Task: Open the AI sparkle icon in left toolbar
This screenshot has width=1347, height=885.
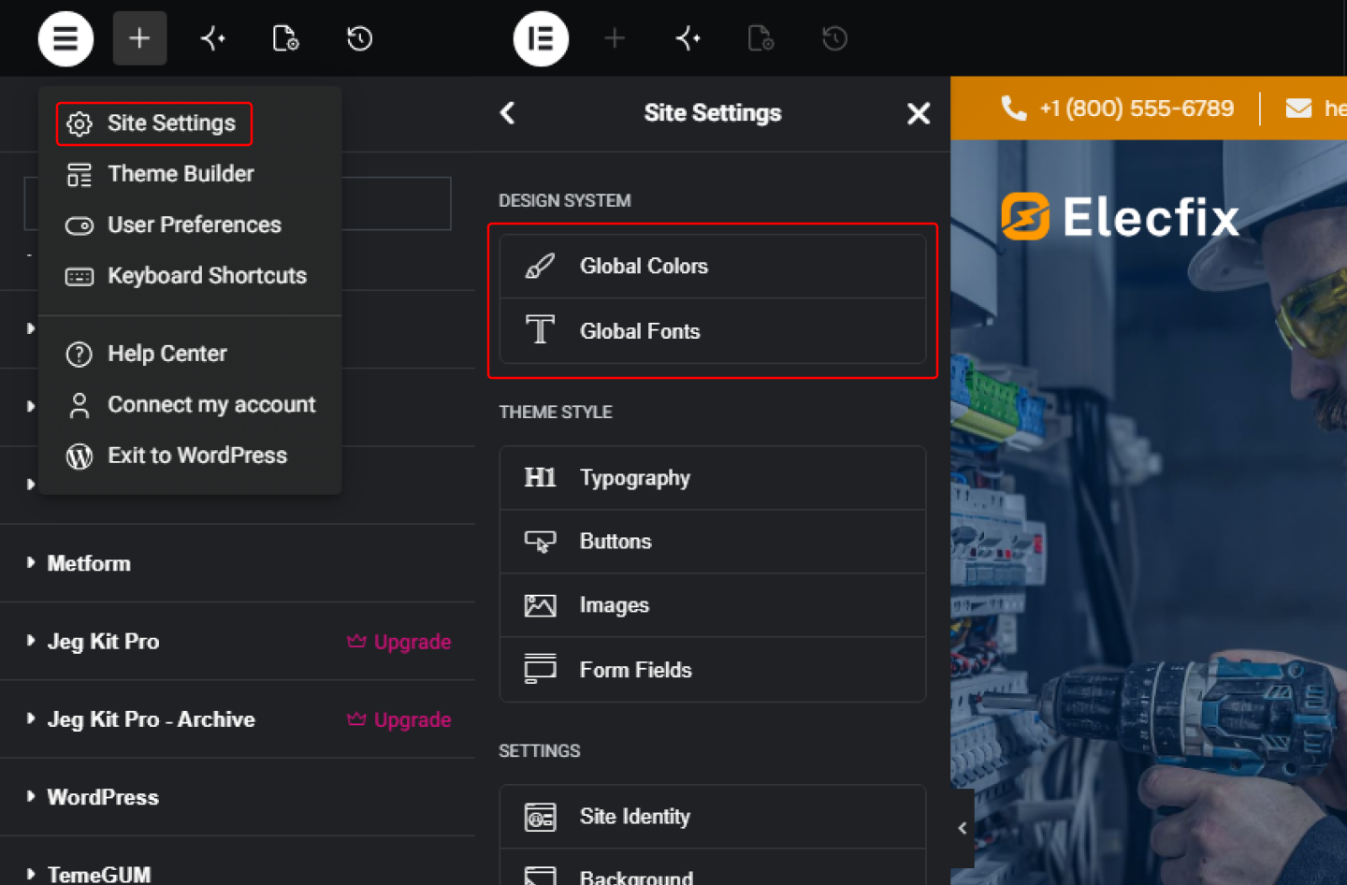Action: tap(213, 38)
